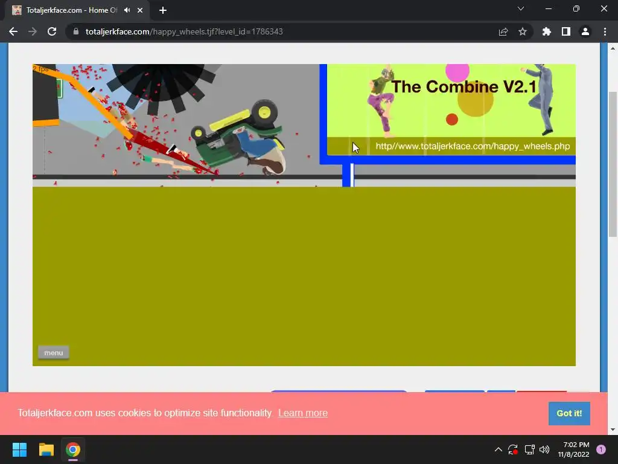
Task: Toggle the browser side panel icon
Action: pos(566,31)
